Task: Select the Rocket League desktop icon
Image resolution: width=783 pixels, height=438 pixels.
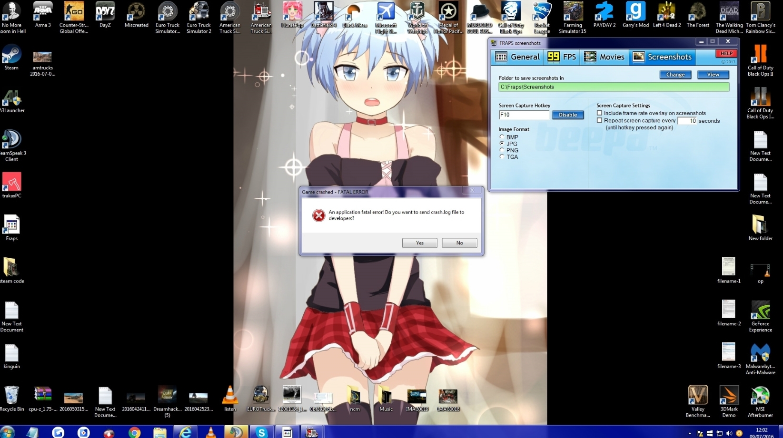Action: click(542, 18)
